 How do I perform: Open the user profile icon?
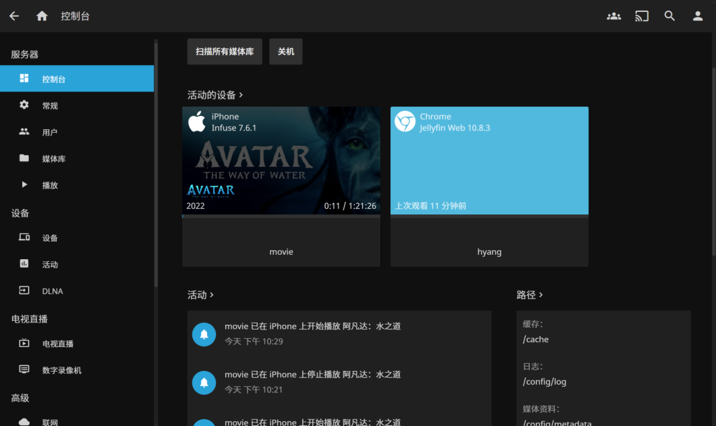pyautogui.click(x=697, y=16)
